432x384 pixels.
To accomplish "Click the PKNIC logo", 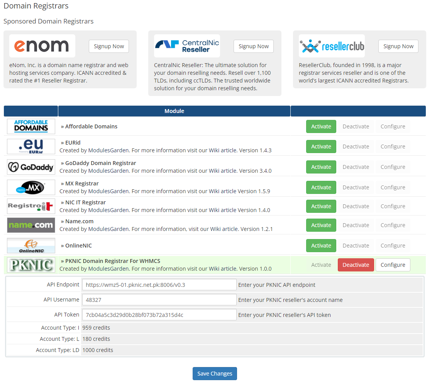I will point(31,265).
